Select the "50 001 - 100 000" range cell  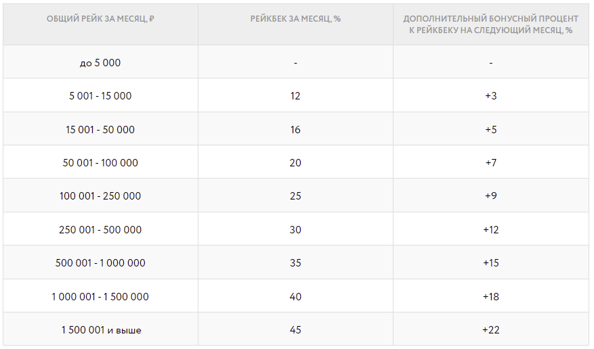pos(100,163)
